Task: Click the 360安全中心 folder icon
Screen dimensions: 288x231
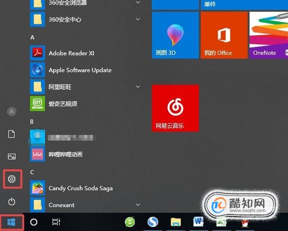Action: tap(38, 19)
